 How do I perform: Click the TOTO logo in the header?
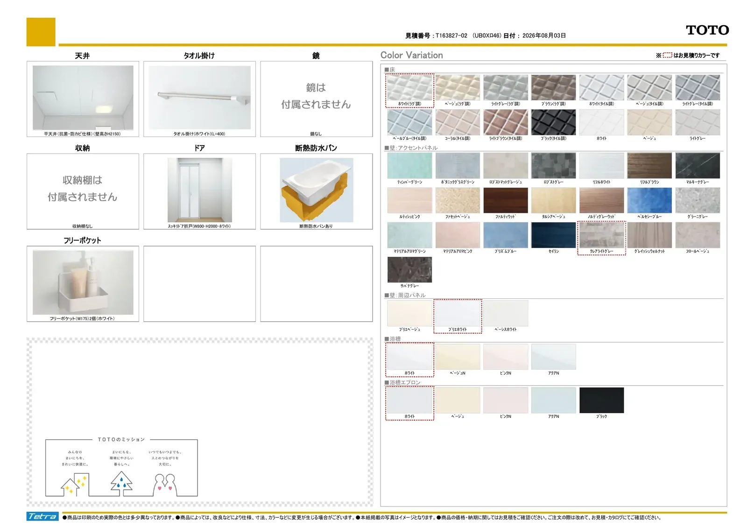coord(707,30)
